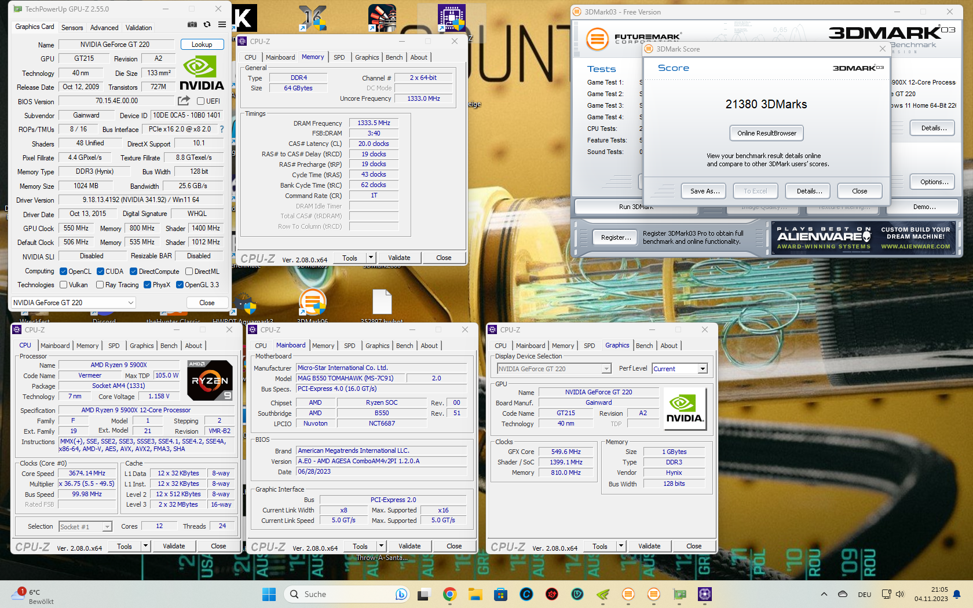Toggle the OpenCL checkbox
This screenshot has height=608, width=973.
64,271
